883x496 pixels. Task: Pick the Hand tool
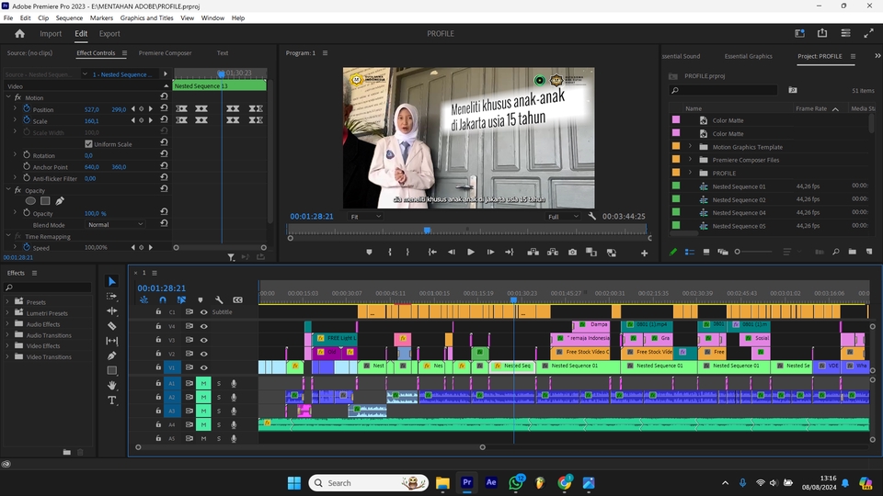[112, 386]
